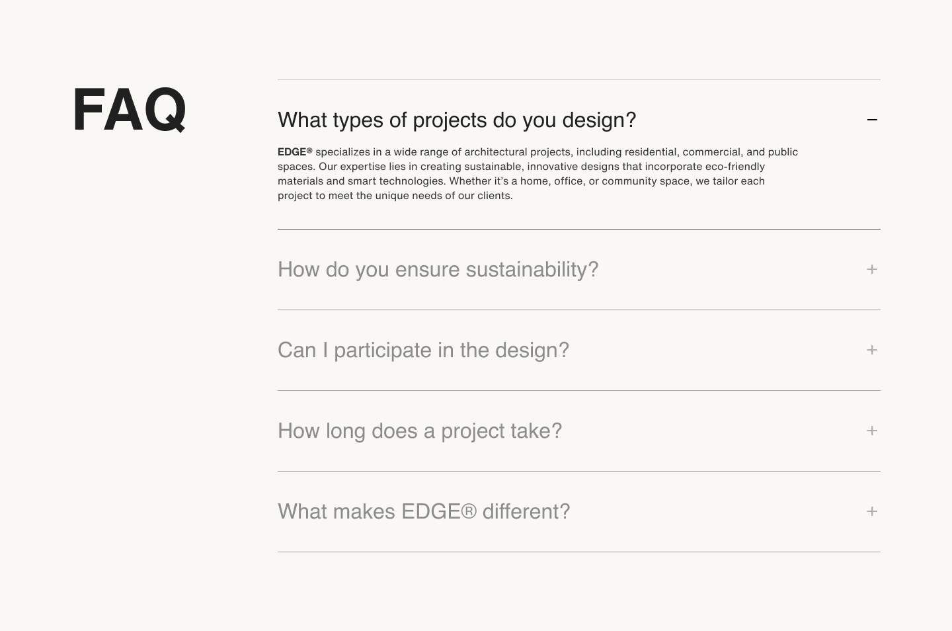
Task: Open 'What makes EDGE® different?' accordion item
Action: pyautogui.click(x=423, y=511)
